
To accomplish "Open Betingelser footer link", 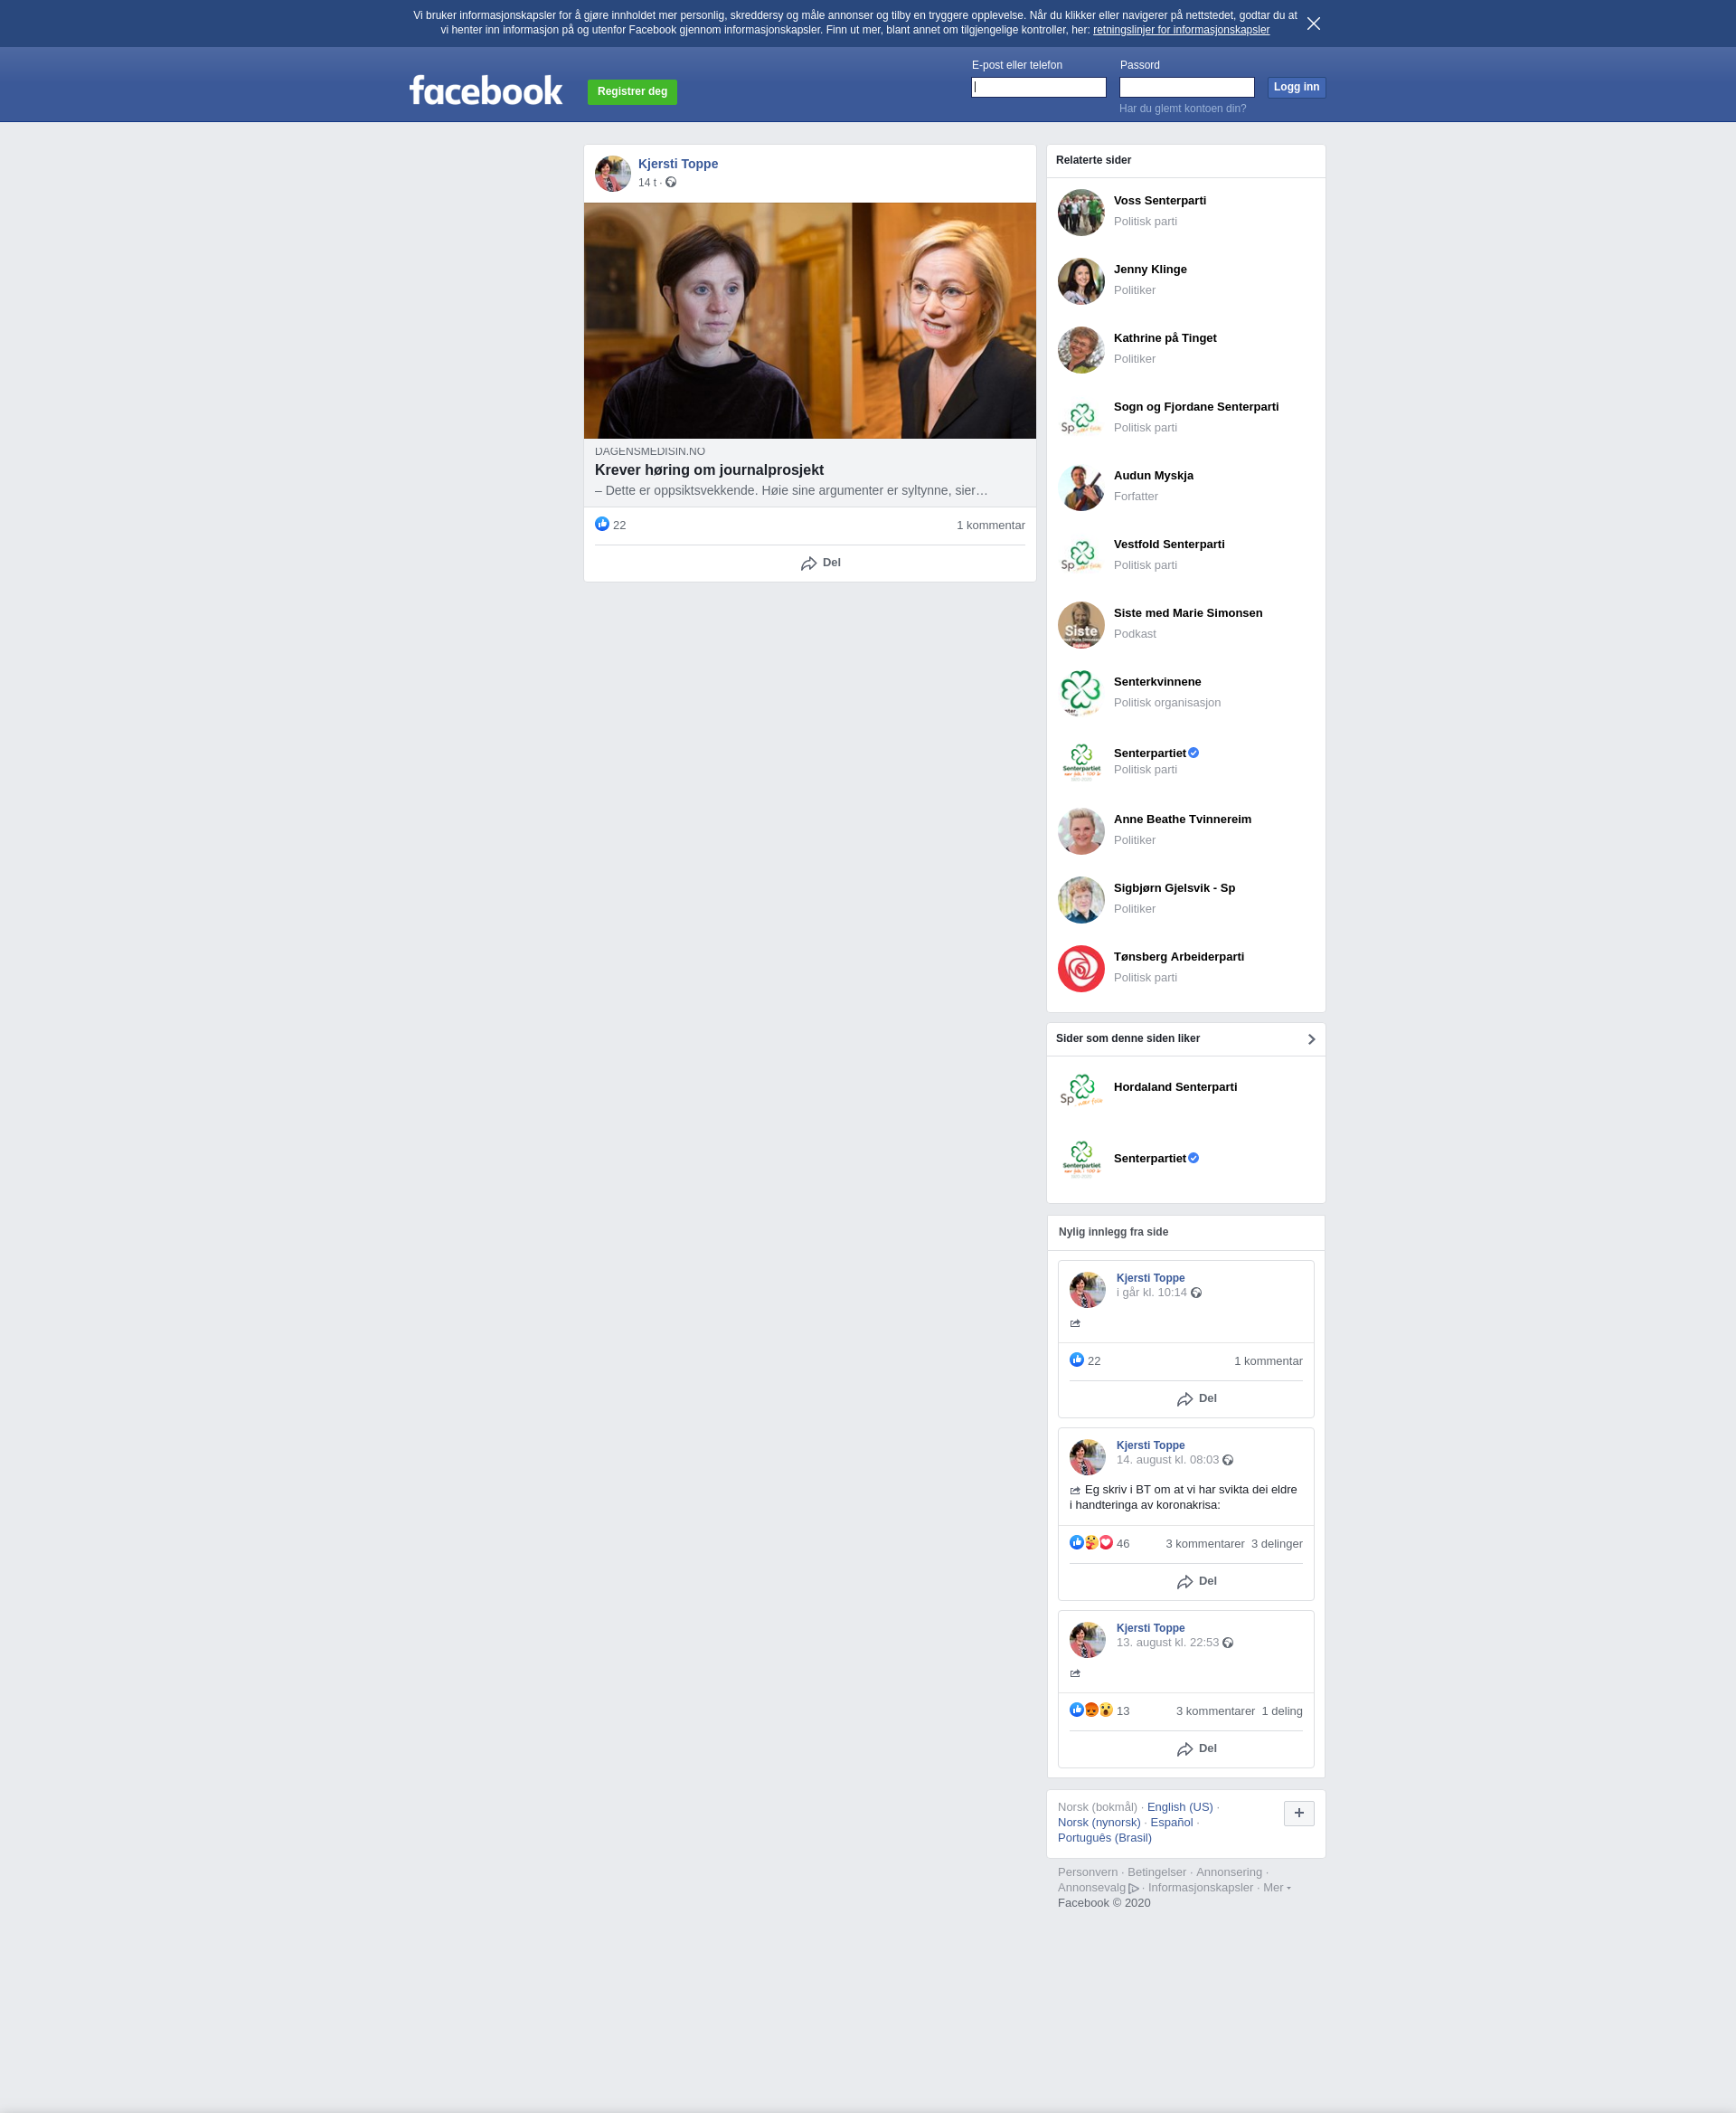I will tap(1156, 1871).
